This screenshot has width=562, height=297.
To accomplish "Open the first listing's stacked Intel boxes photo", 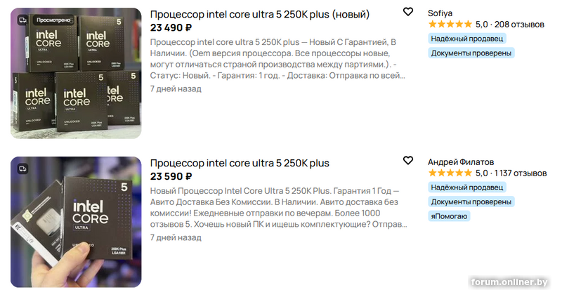I will click(x=76, y=74).
